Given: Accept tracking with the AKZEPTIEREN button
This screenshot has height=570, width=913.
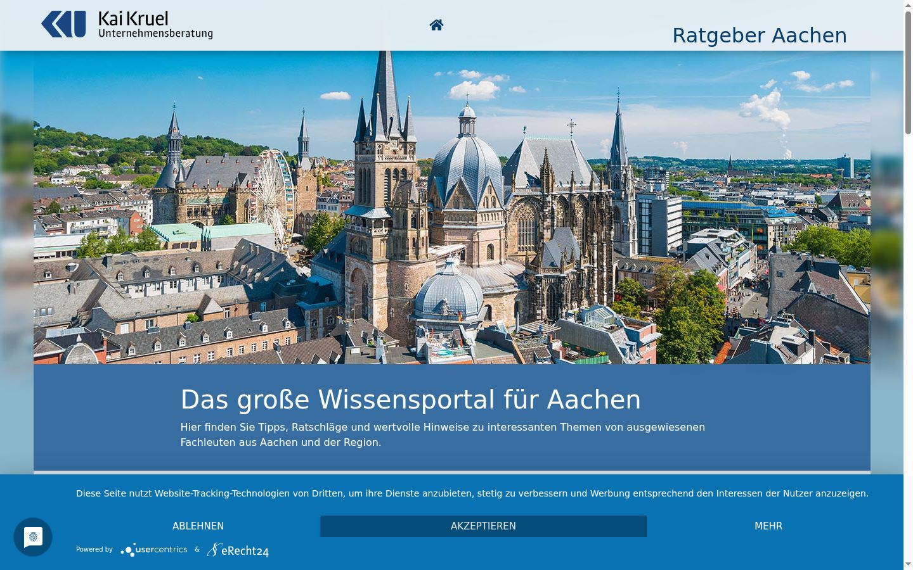Looking at the screenshot, I should point(483,526).
